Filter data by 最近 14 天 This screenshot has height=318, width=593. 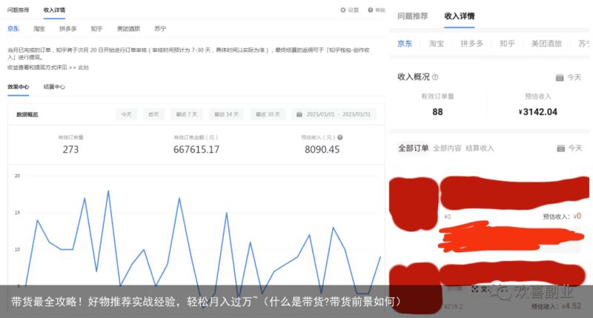click(x=227, y=114)
